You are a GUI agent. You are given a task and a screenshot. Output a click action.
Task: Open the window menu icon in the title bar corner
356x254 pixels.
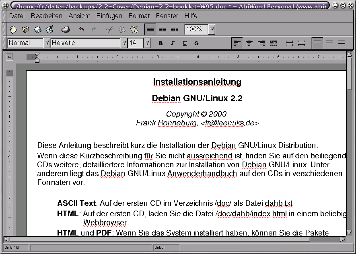[6, 6]
